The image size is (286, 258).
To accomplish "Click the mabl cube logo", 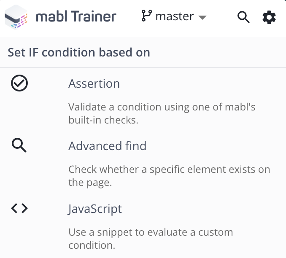I will pos(16,17).
